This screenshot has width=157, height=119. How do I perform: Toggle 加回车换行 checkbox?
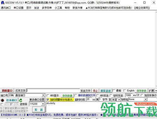click(x=142, y=95)
